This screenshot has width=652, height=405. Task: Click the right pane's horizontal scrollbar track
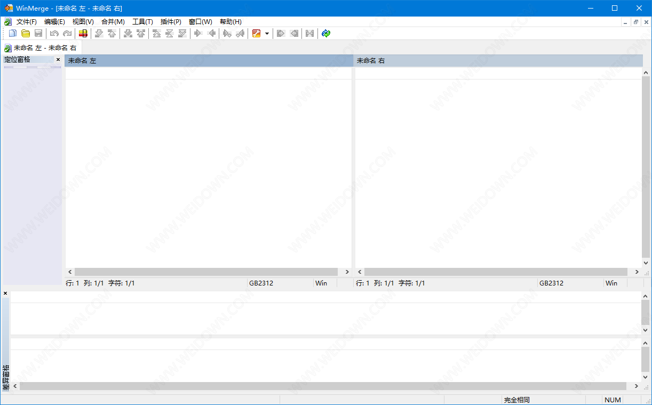[496, 272]
